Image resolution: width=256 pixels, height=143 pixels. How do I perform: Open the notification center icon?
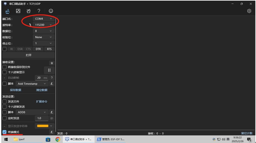coord(249,140)
